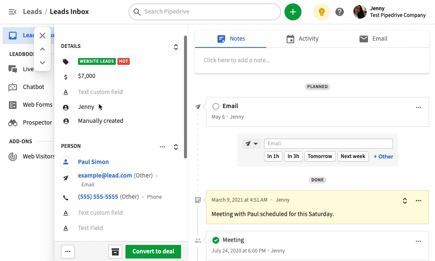Image resolution: width=435 pixels, height=261 pixels.
Task: Open Paul Simon's contact link
Action: click(x=93, y=162)
